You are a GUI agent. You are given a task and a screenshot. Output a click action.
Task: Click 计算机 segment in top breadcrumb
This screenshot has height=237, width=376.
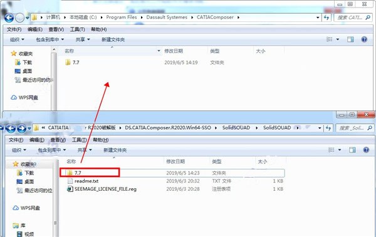click(x=53, y=18)
